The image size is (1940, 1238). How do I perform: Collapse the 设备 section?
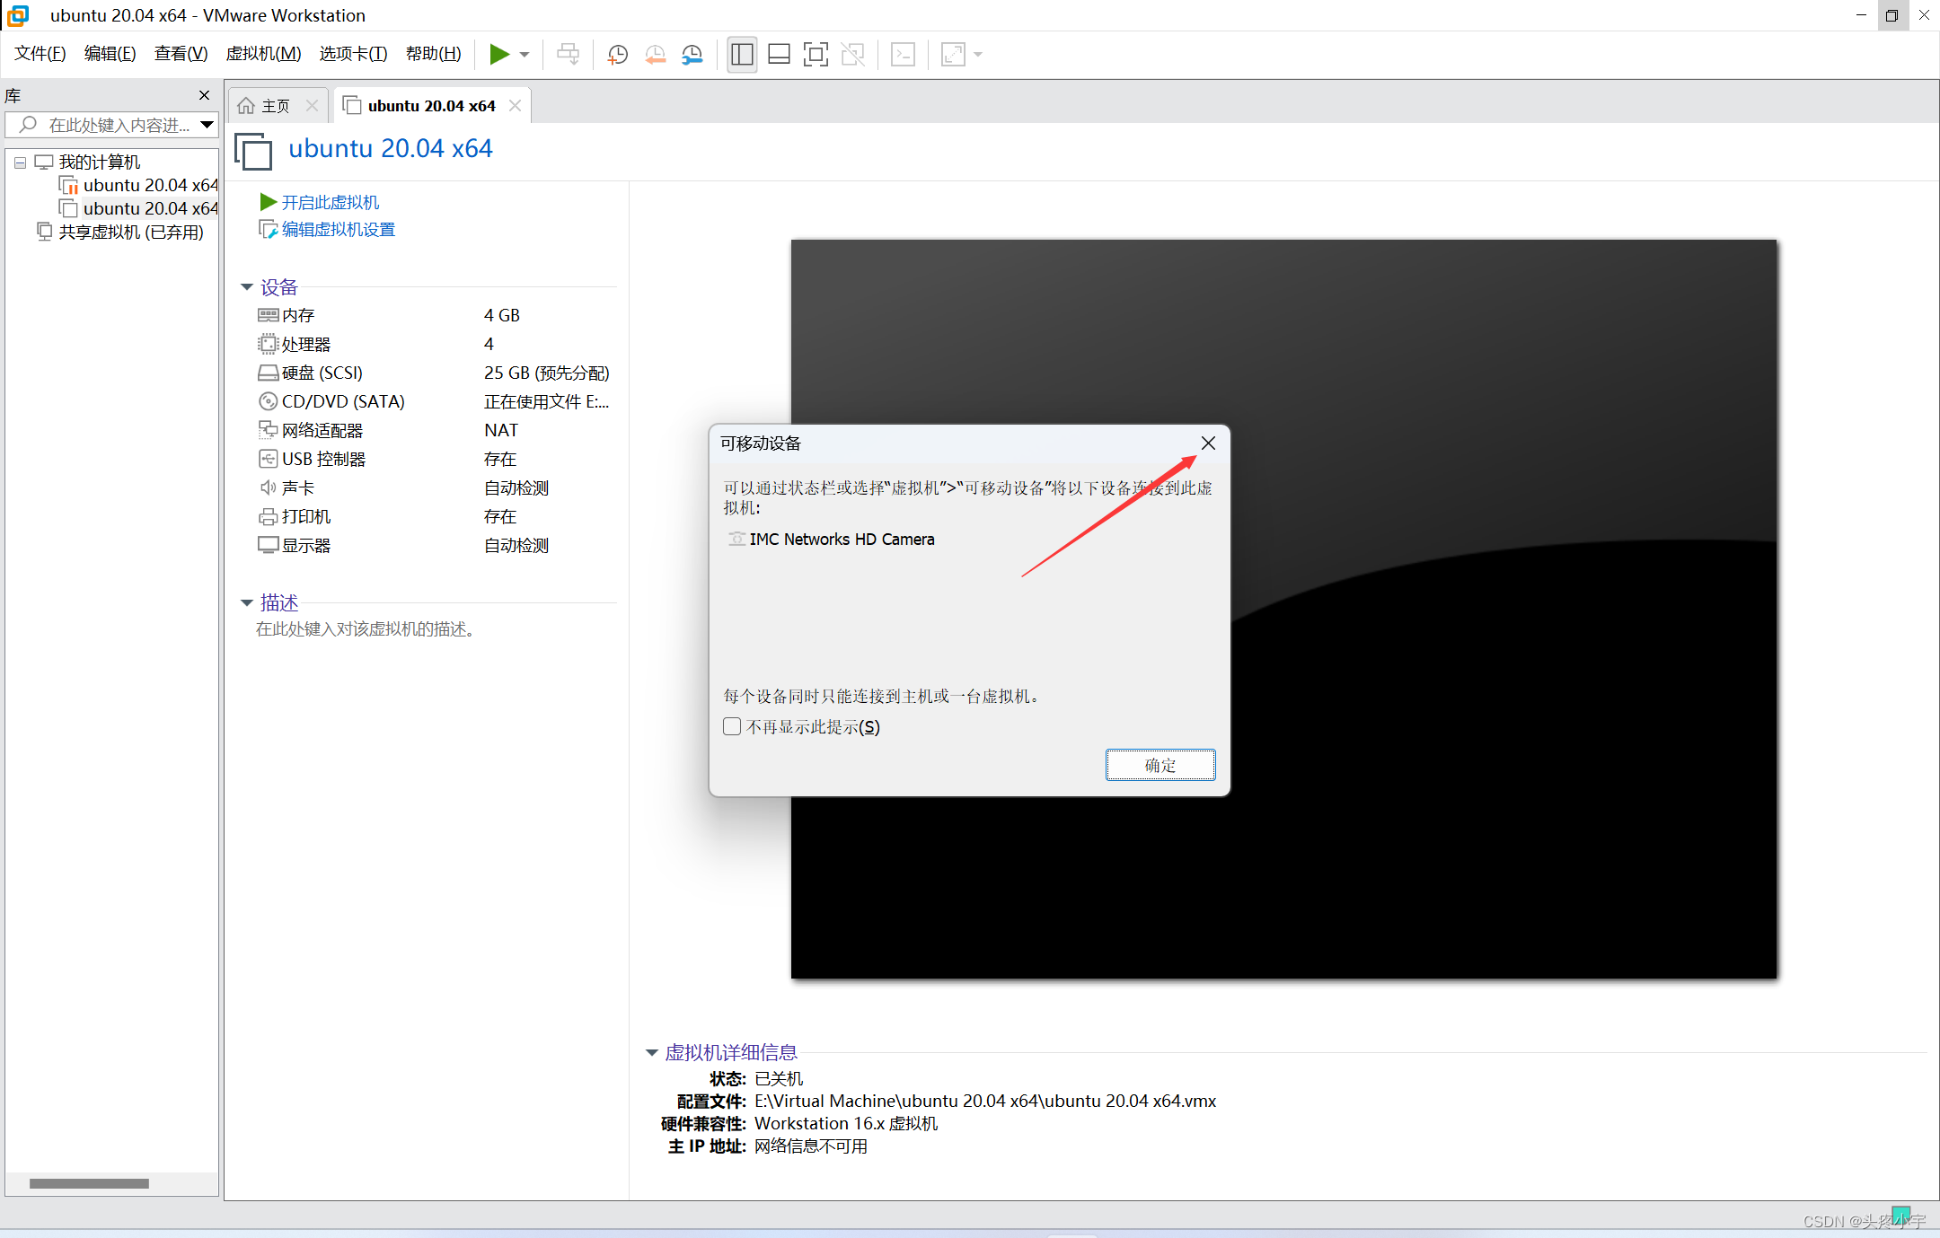pyautogui.click(x=247, y=287)
